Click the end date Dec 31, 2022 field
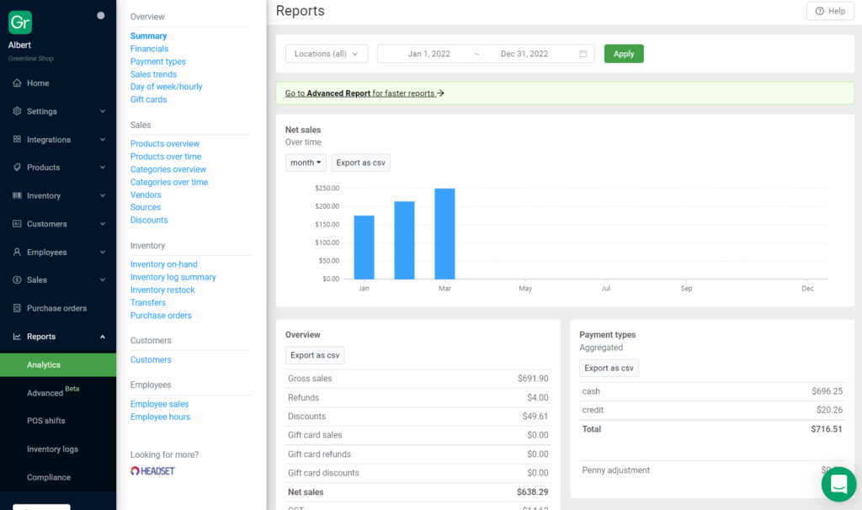Image resolution: width=862 pixels, height=510 pixels. (x=524, y=54)
